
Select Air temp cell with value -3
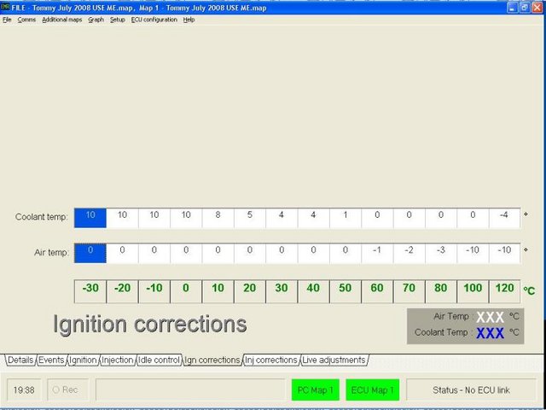pyautogui.click(x=441, y=253)
